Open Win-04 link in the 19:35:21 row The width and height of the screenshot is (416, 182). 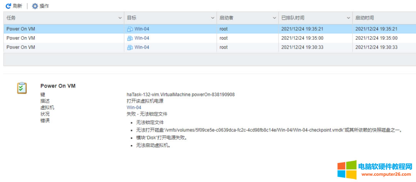pos(142,29)
